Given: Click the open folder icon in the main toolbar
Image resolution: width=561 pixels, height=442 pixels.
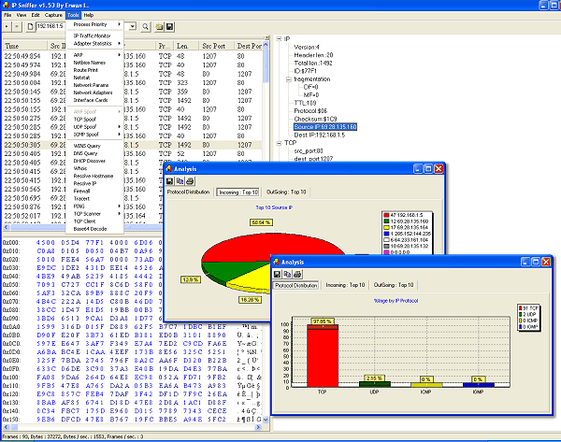Looking at the screenshot, I should coord(160,27).
